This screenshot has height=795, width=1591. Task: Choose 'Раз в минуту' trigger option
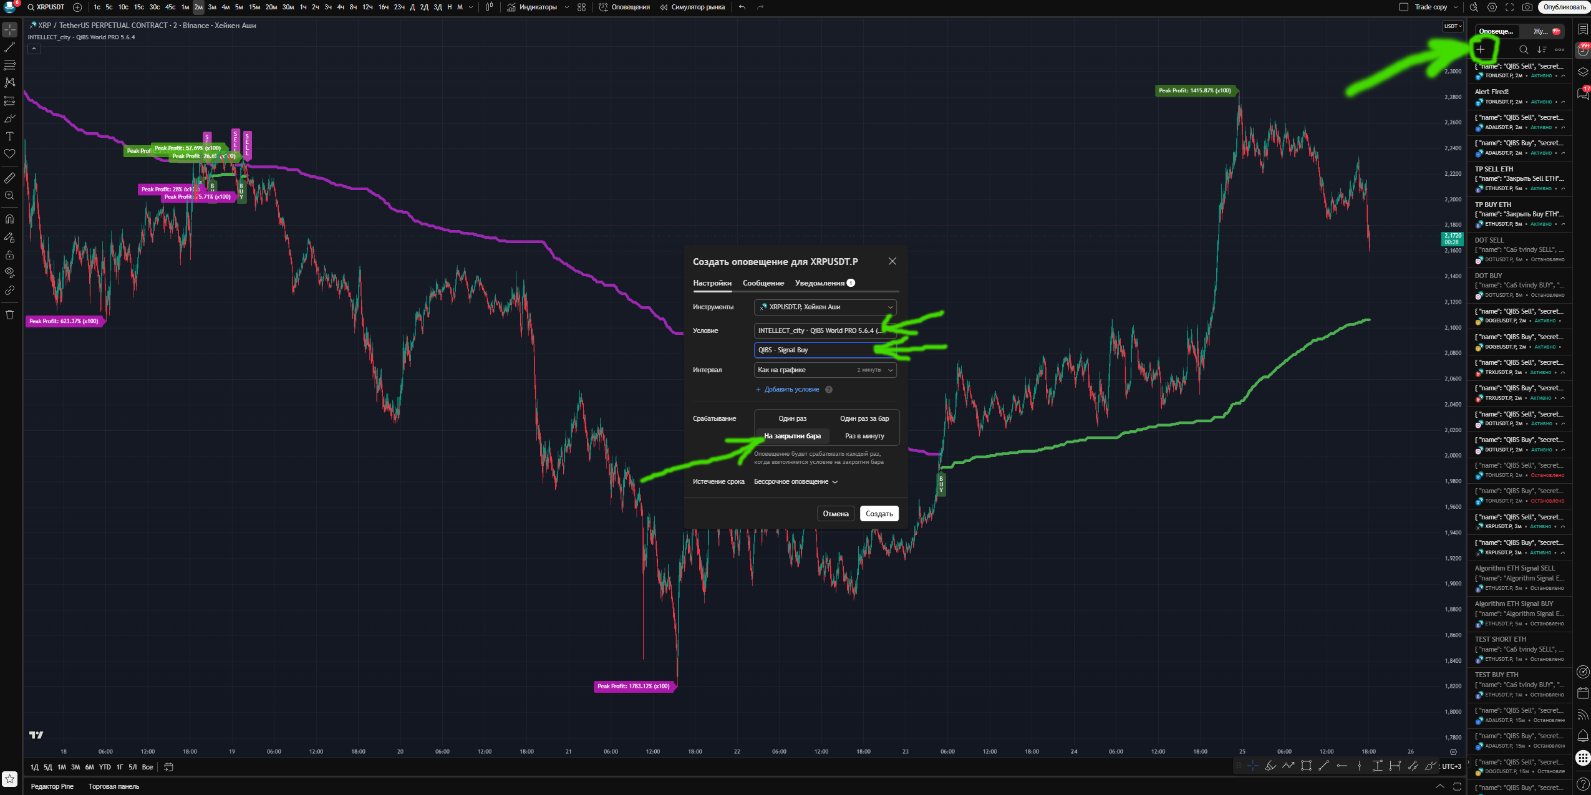click(x=864, y=436)
